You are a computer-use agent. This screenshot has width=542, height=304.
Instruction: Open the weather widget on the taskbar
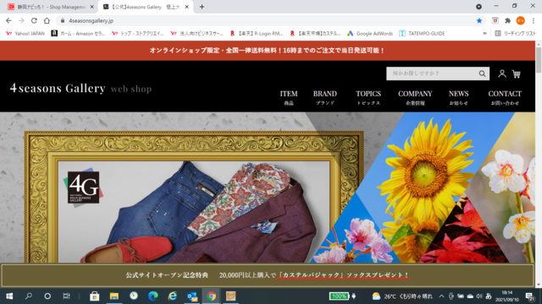pos(402,296)
